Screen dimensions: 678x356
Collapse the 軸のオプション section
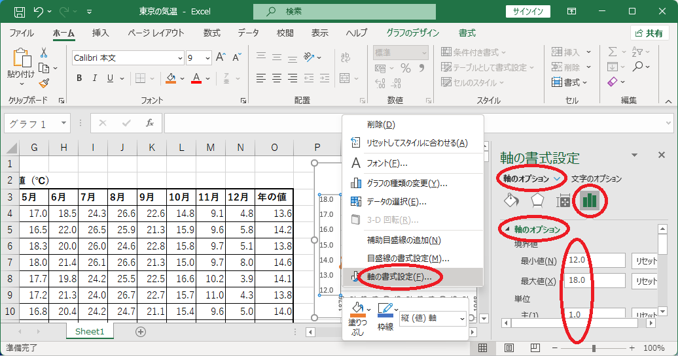pyautogui.click(x=508, y=229)
